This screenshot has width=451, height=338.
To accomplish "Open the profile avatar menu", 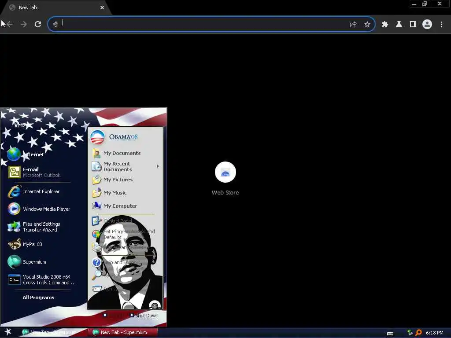I will (427, 25).
